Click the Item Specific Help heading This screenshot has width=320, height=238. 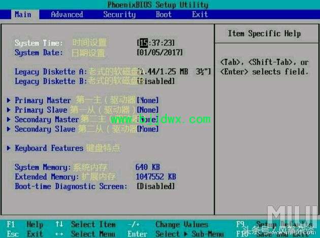click(264, 33)
